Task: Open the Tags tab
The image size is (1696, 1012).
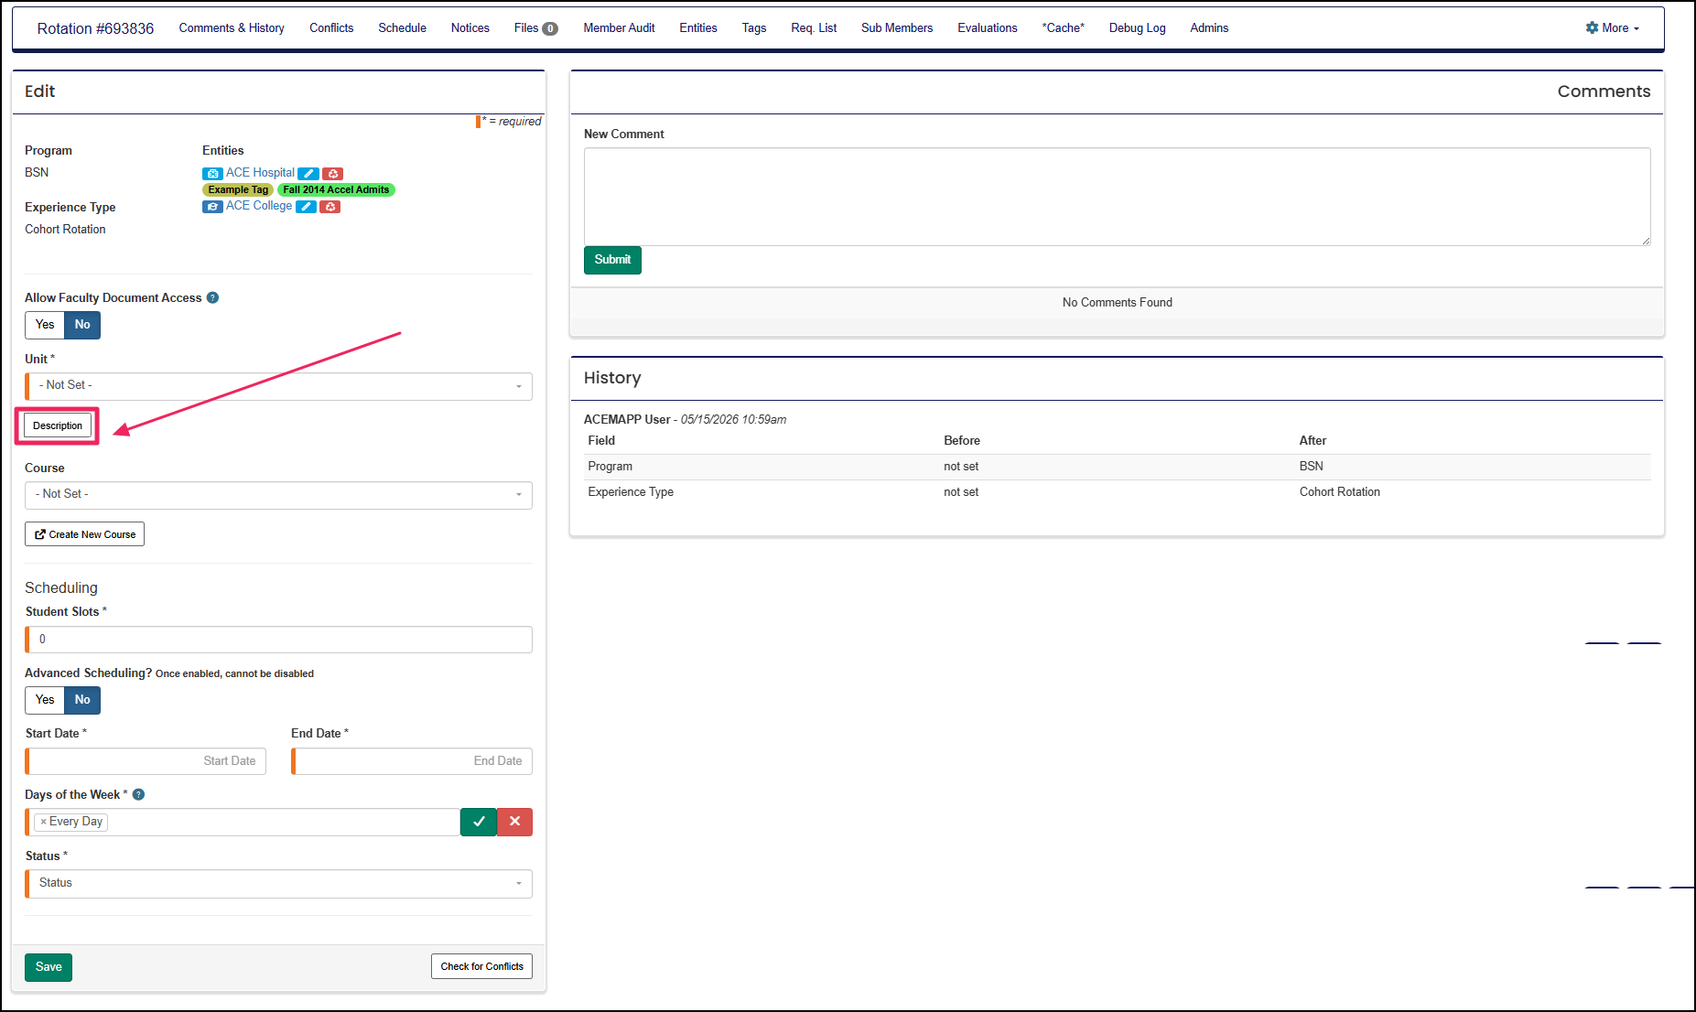Action: pos(754,27)
